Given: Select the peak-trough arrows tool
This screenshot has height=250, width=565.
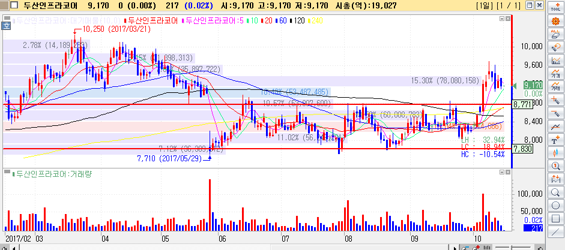Looking at the screenshot, I should pos(555,179).
